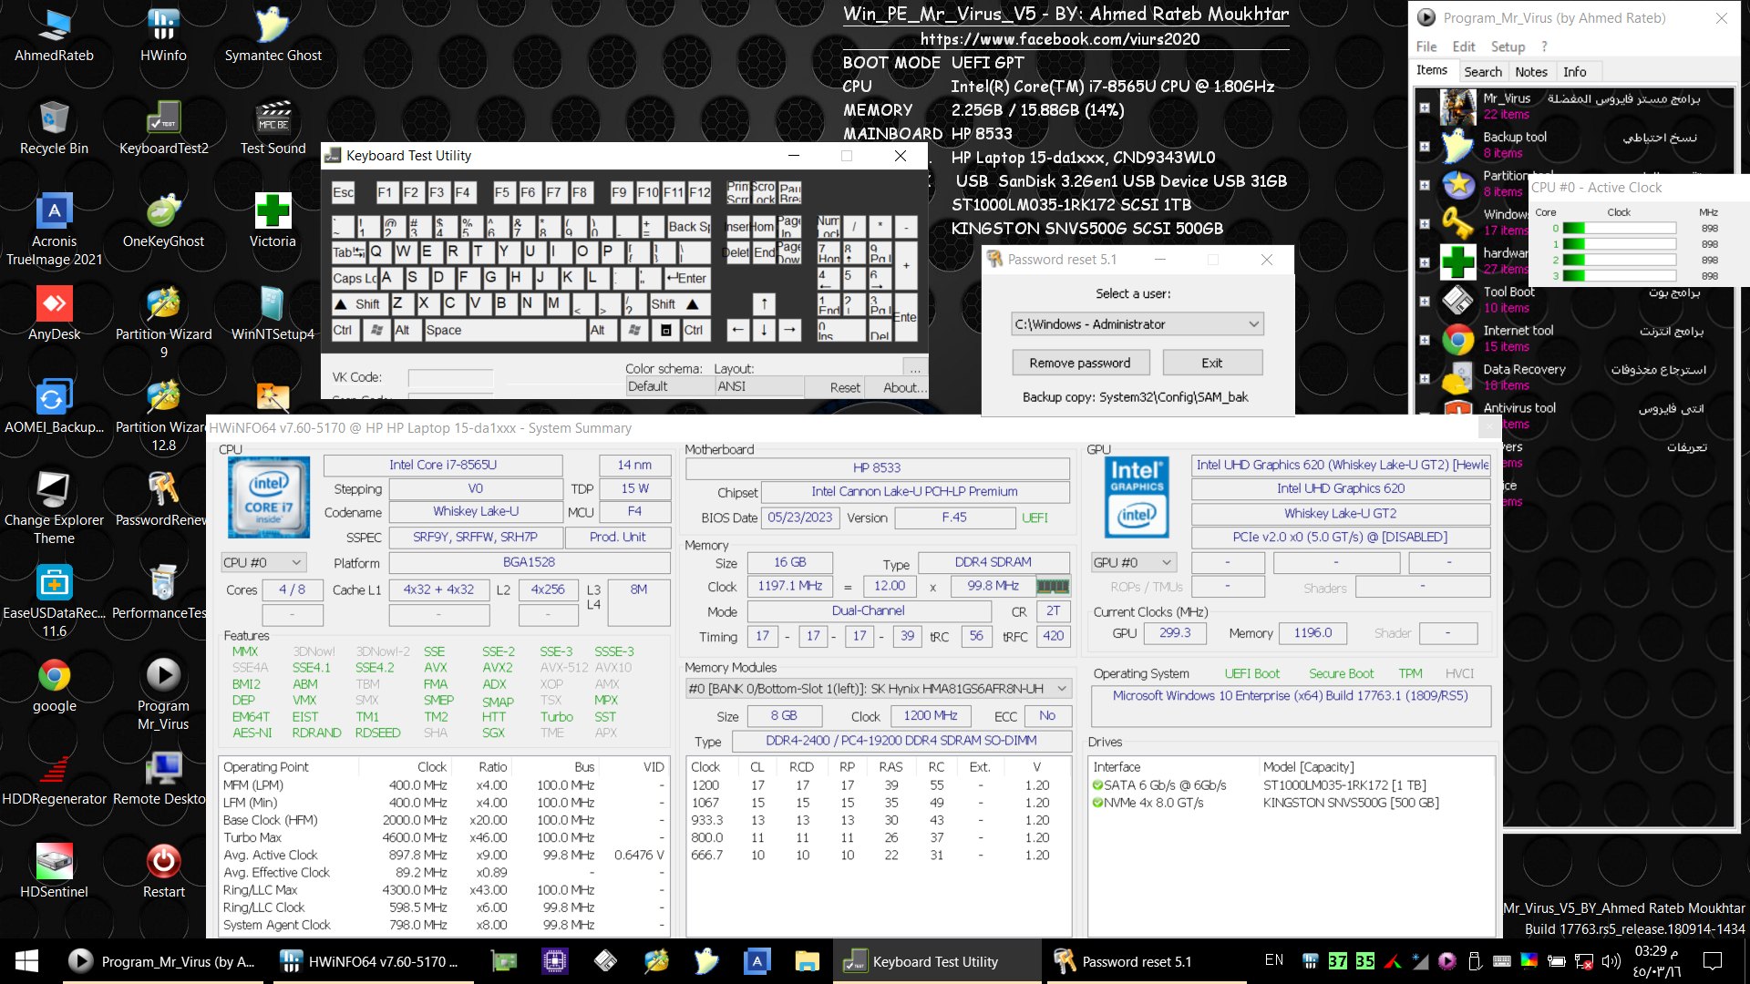Click the Windows Start button
Viewport: 1750px width, 984px height.
point(26,961)
